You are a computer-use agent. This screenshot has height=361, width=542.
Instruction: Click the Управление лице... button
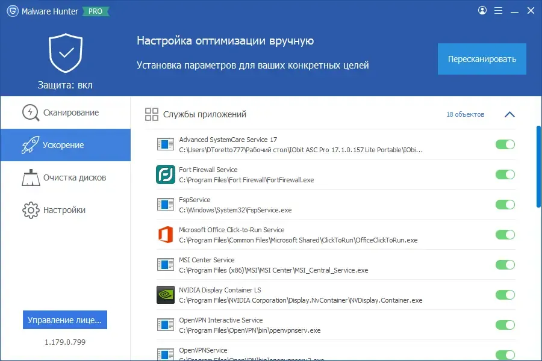pos(65,320)
